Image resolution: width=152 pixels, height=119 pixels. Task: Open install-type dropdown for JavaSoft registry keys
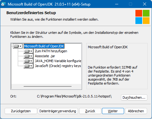29,66
